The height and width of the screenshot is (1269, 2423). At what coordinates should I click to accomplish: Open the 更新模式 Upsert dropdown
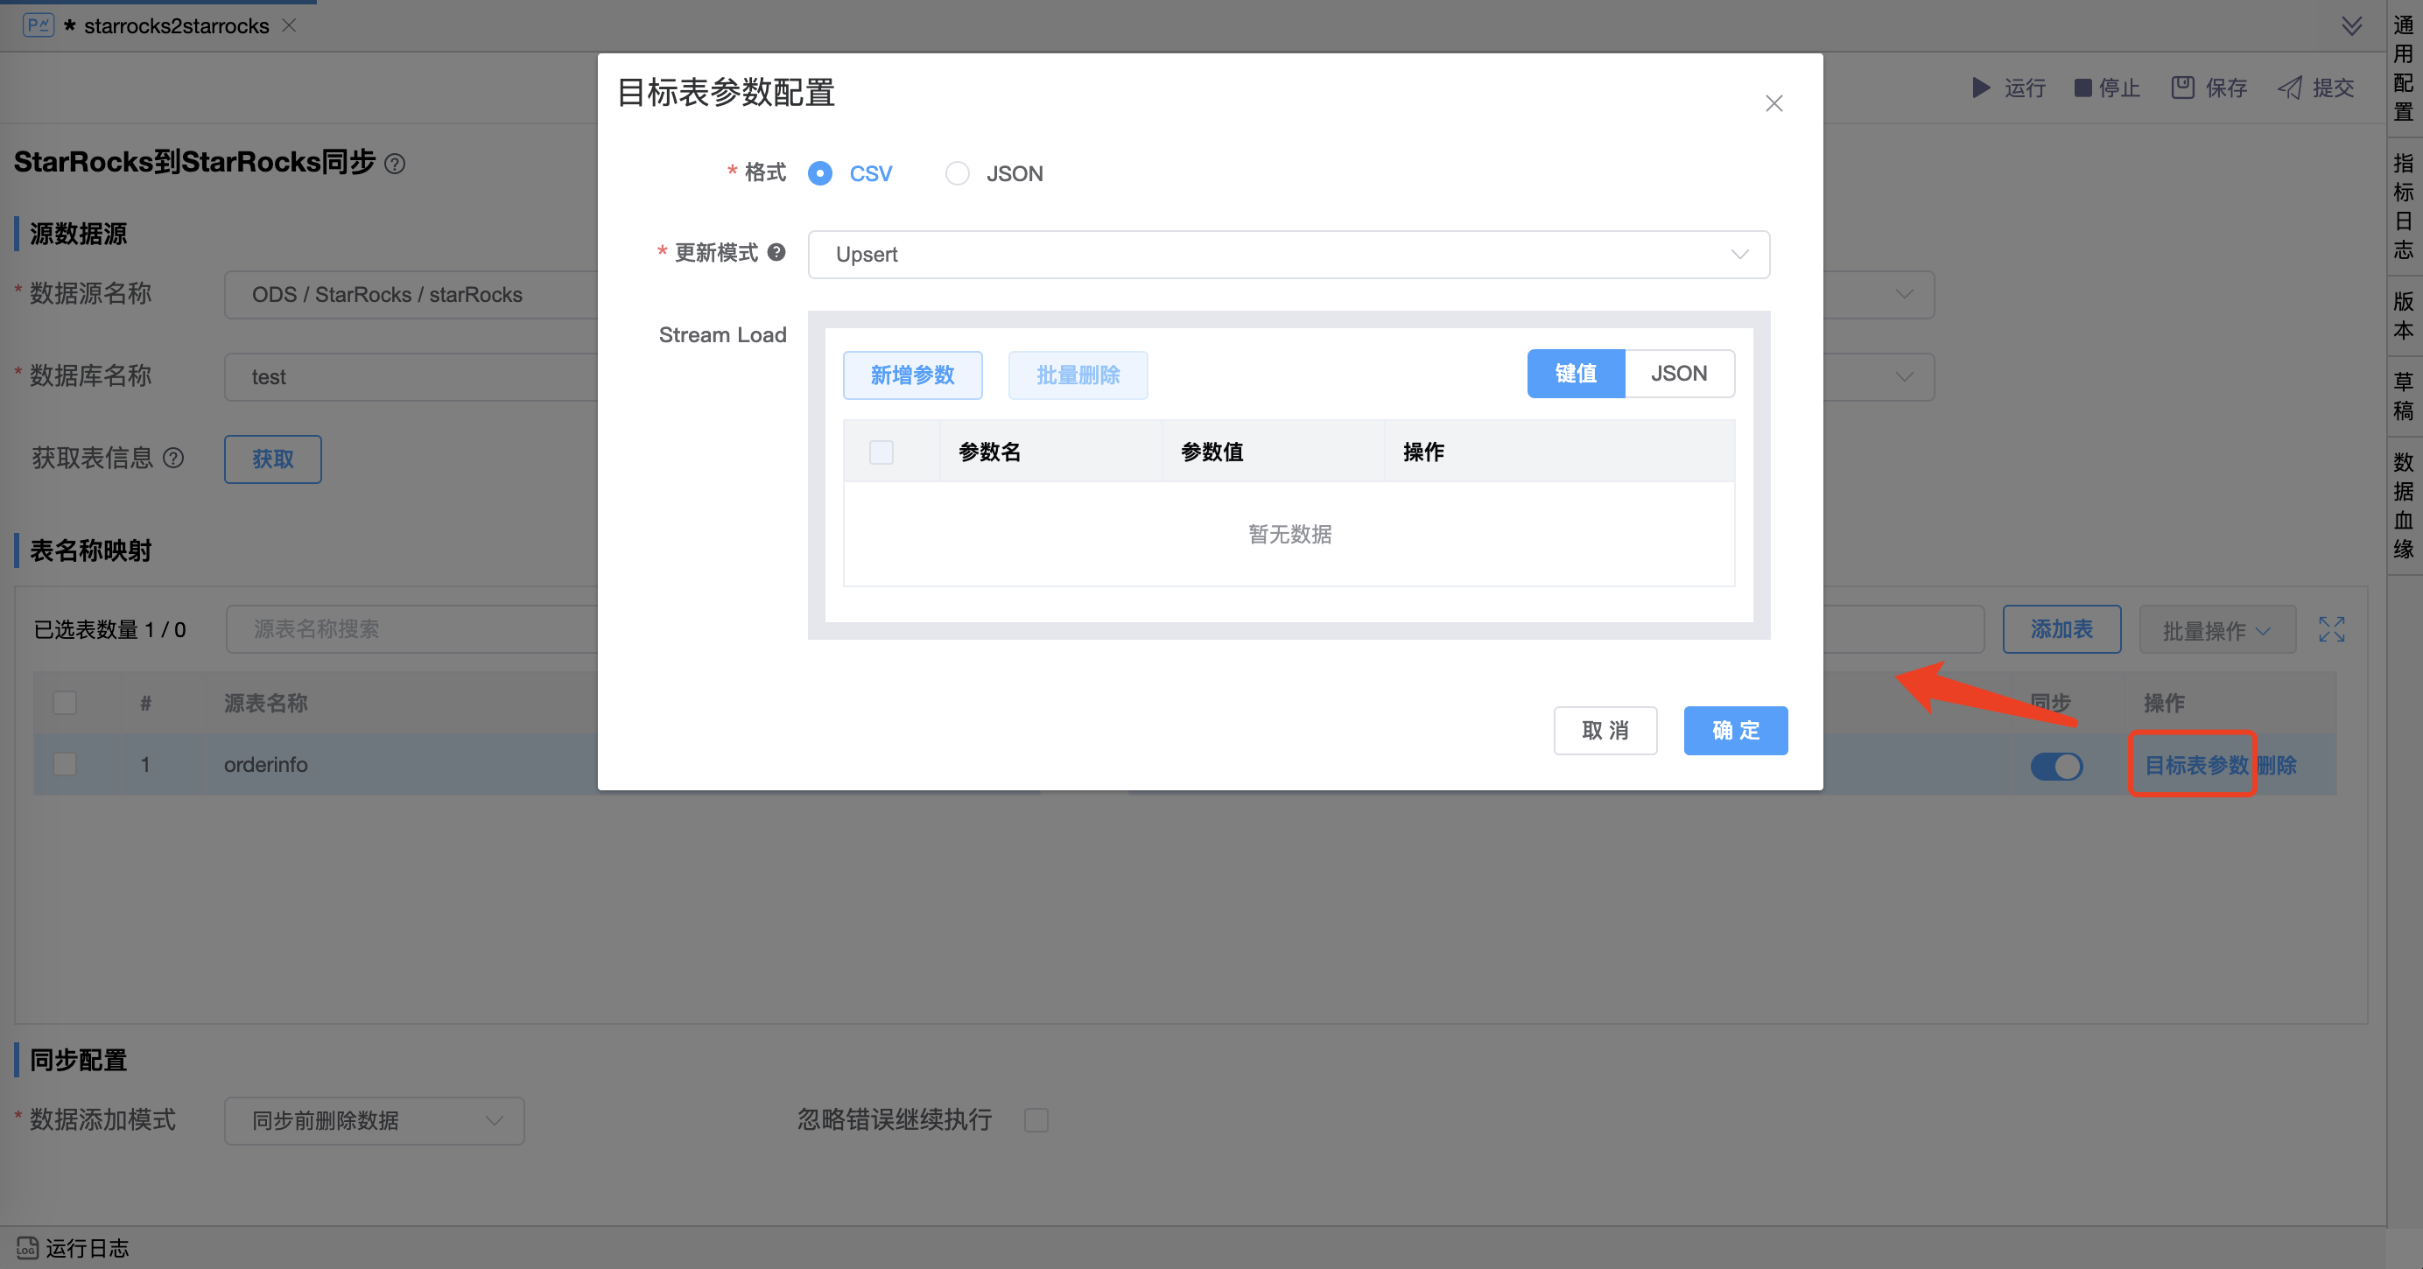pyautogui.click(x=1288, y=255)
